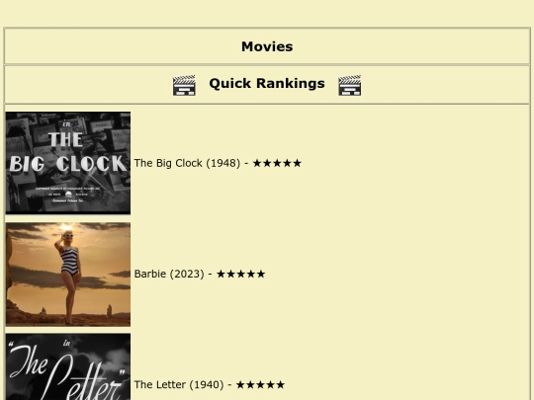Select The Big Clock five-star rating

[277, 163]
